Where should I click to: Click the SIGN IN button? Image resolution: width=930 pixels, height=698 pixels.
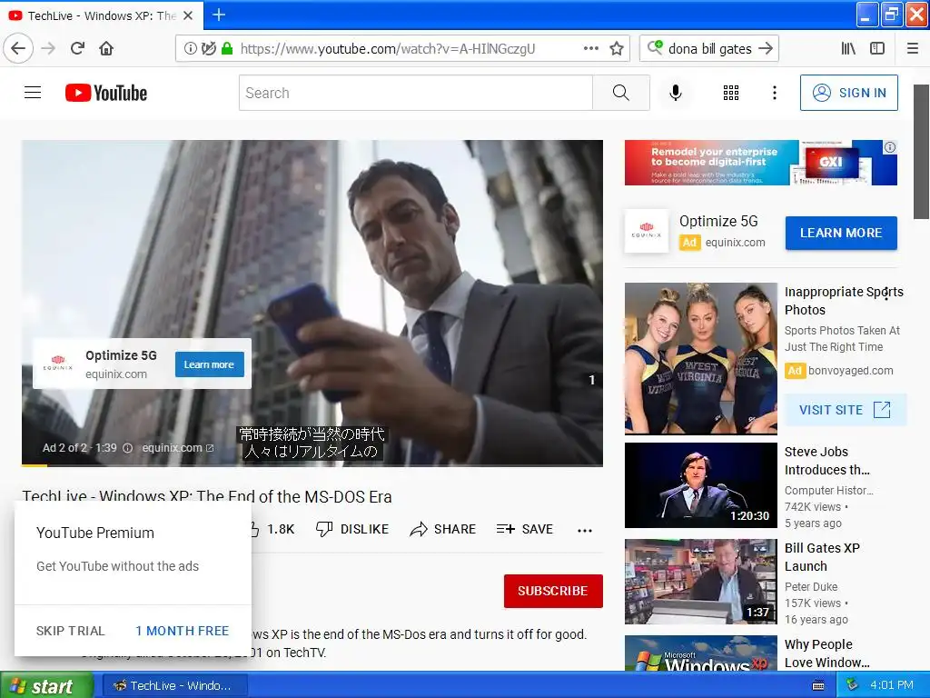click(849, 93)
